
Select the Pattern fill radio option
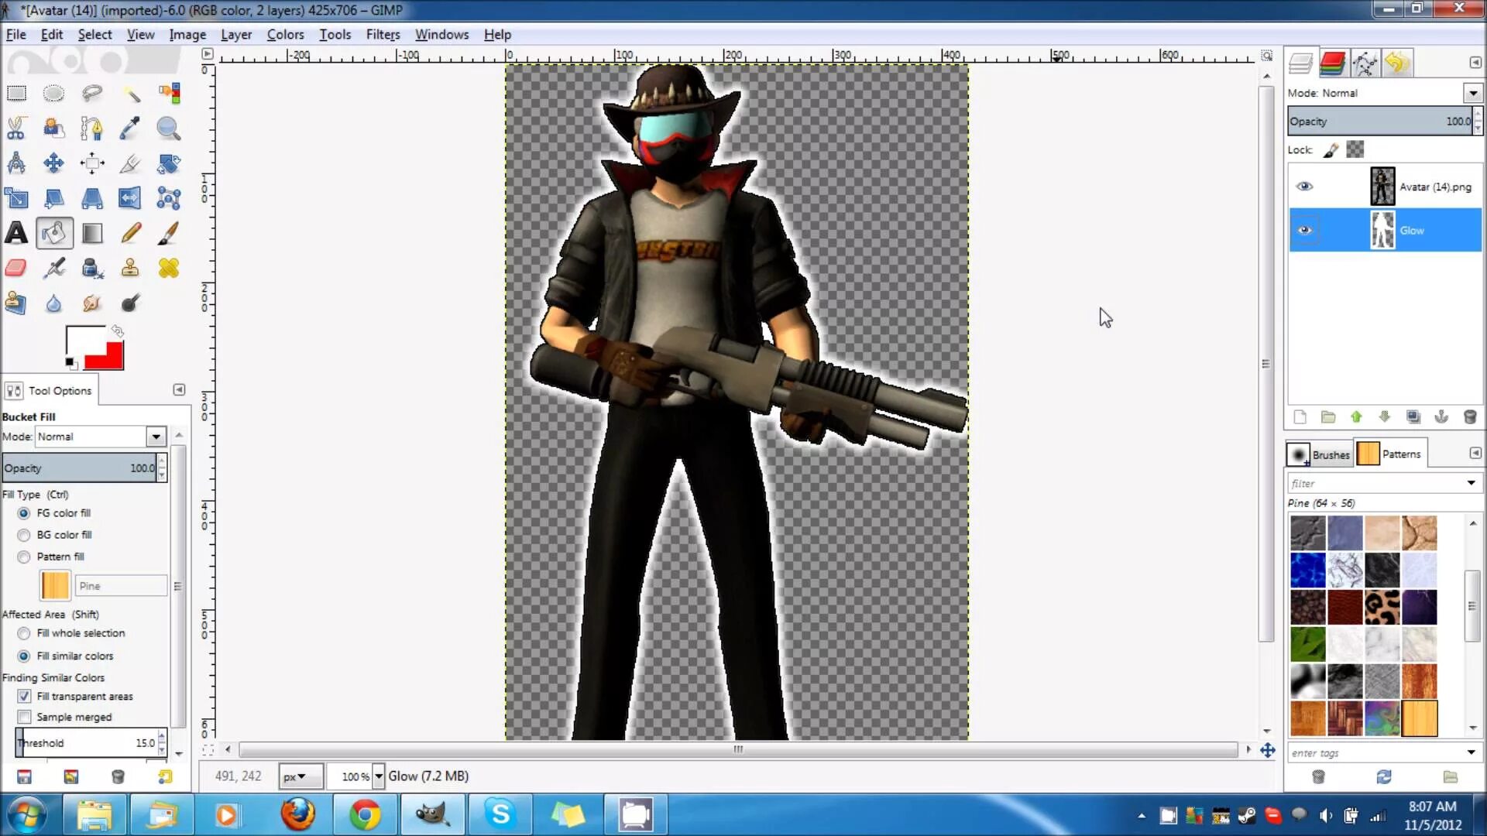coord(24,557)
